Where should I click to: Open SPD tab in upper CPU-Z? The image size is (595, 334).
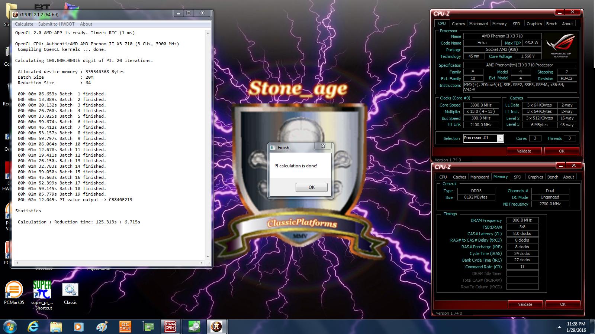click(x=516, y=23)
